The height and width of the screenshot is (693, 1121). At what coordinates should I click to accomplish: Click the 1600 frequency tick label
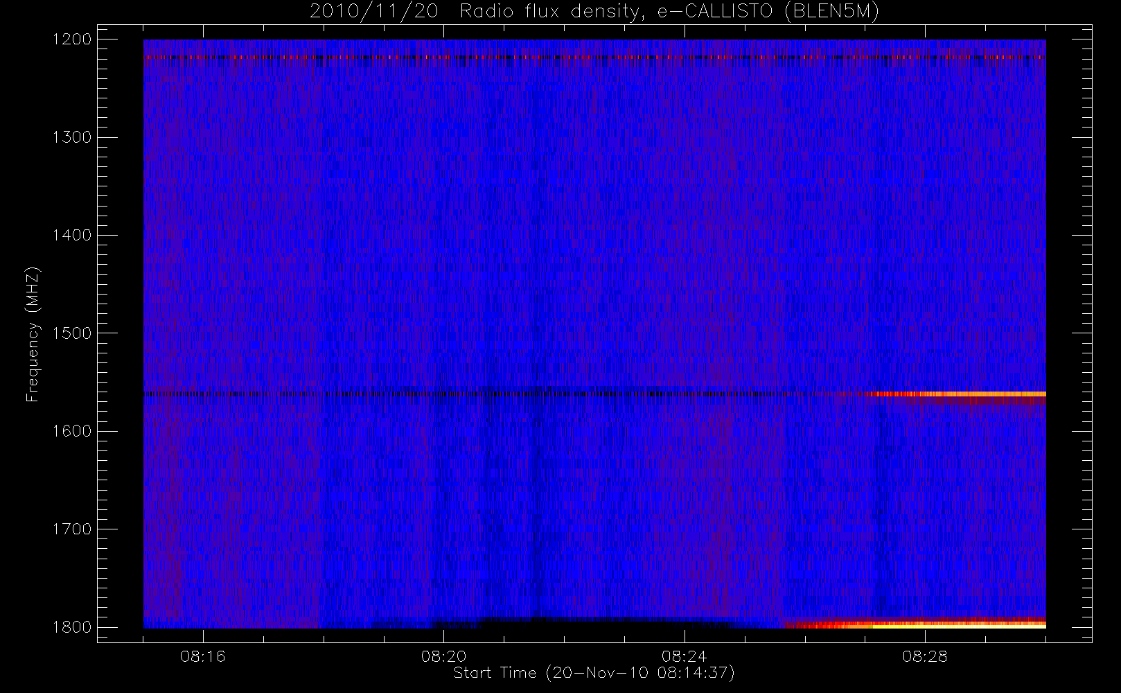pos(72,431)
